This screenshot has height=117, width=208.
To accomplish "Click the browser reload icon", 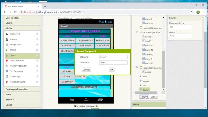I will pos(15,12).
